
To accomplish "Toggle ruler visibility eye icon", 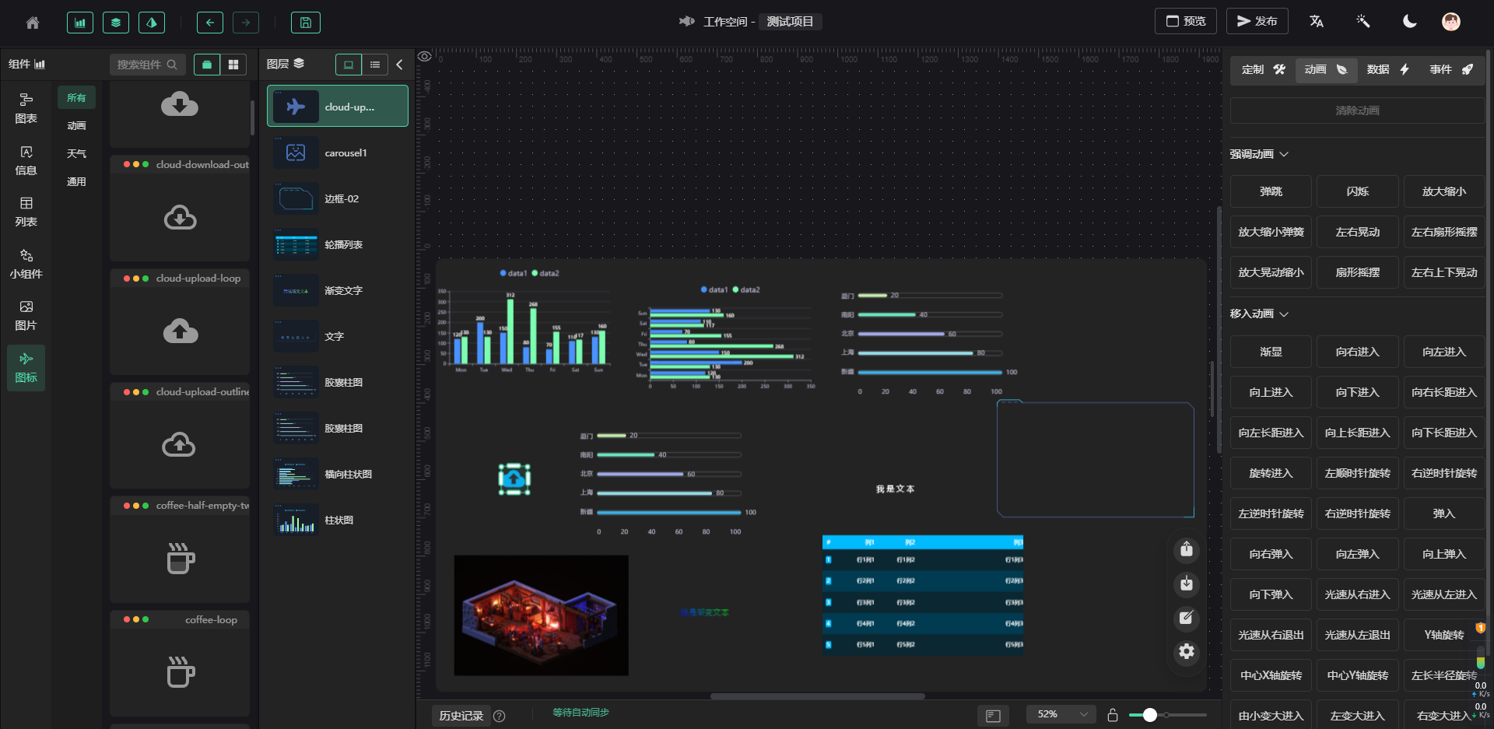I will [425, 56].
